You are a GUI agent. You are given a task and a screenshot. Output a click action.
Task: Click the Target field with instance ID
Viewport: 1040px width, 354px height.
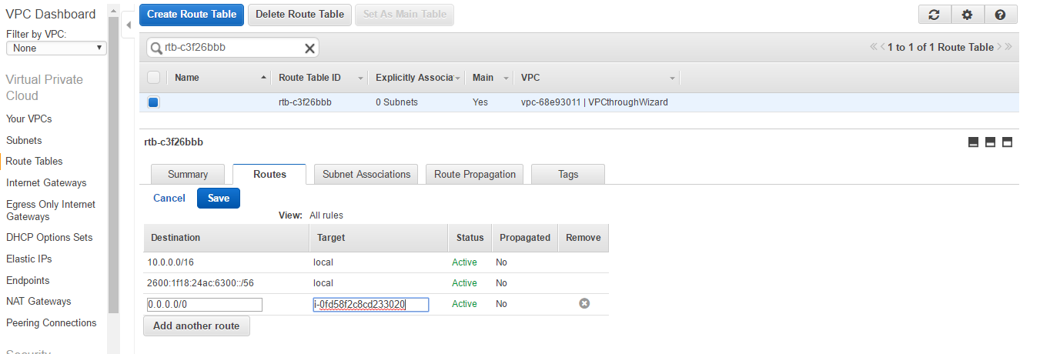[371, 305]
